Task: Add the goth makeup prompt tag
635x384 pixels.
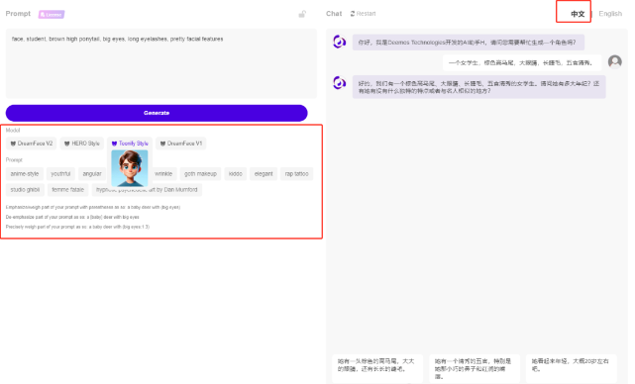Action: 200,173
